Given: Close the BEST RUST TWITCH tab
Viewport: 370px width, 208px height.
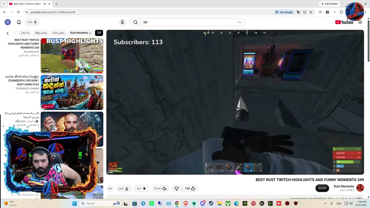Looking at the screenshot, I should [49, 4].
